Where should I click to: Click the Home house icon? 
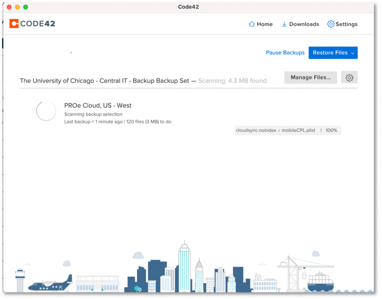[252, 24]
